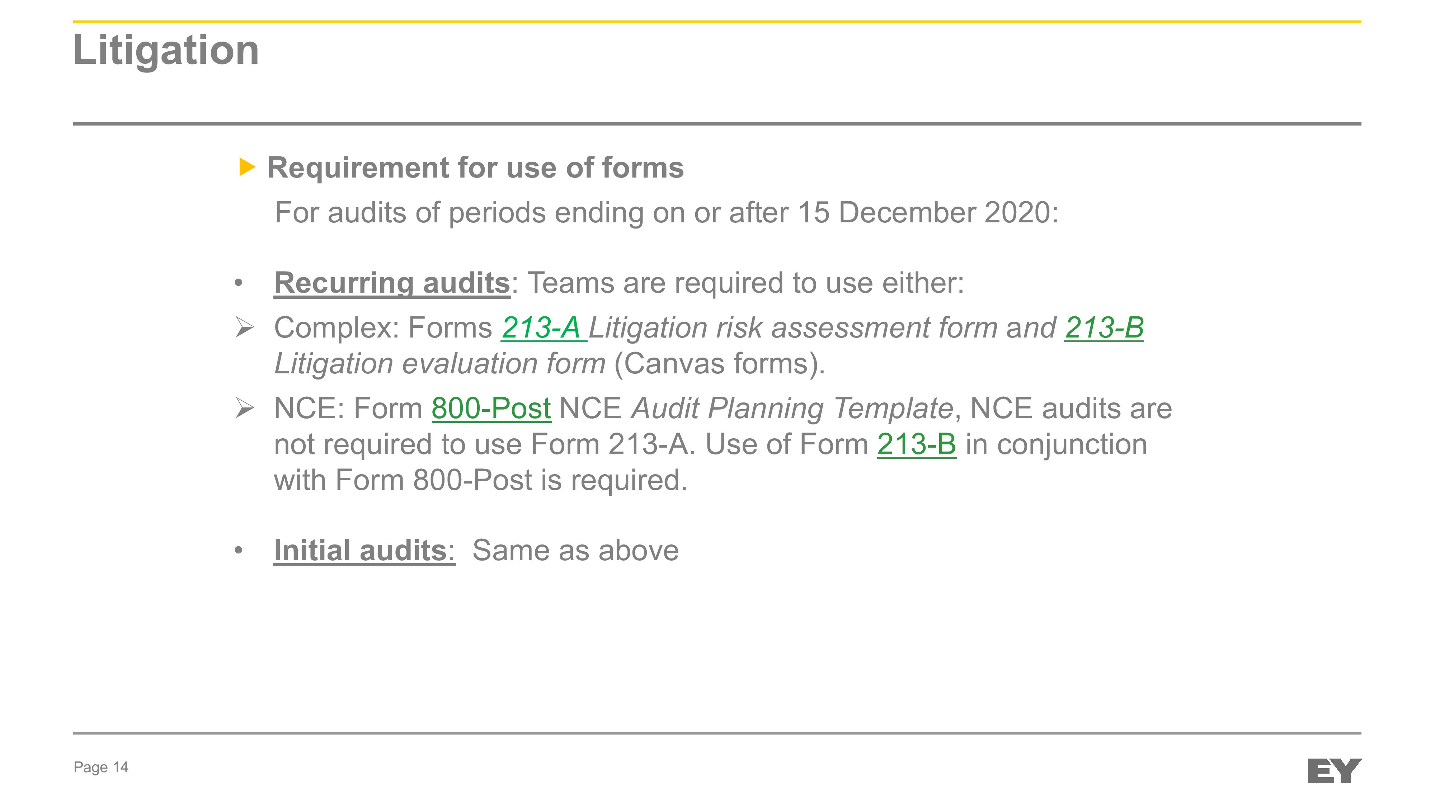
Task: Click the 'For audits of periods ending' line
Action: 666,213
